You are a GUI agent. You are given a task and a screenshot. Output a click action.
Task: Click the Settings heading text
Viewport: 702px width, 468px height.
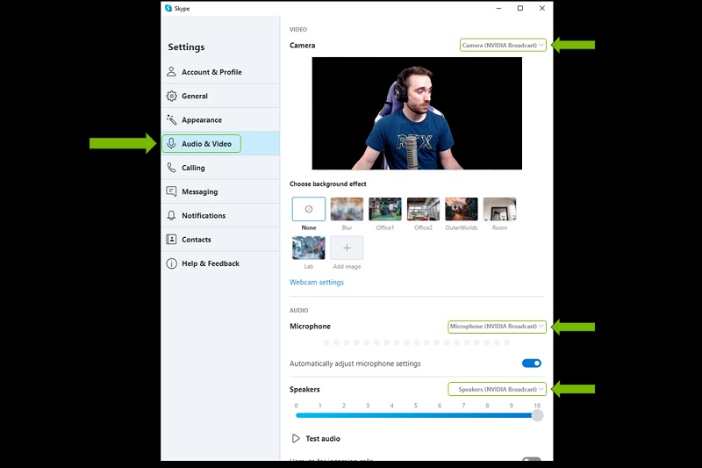click(x=186, y=47)
